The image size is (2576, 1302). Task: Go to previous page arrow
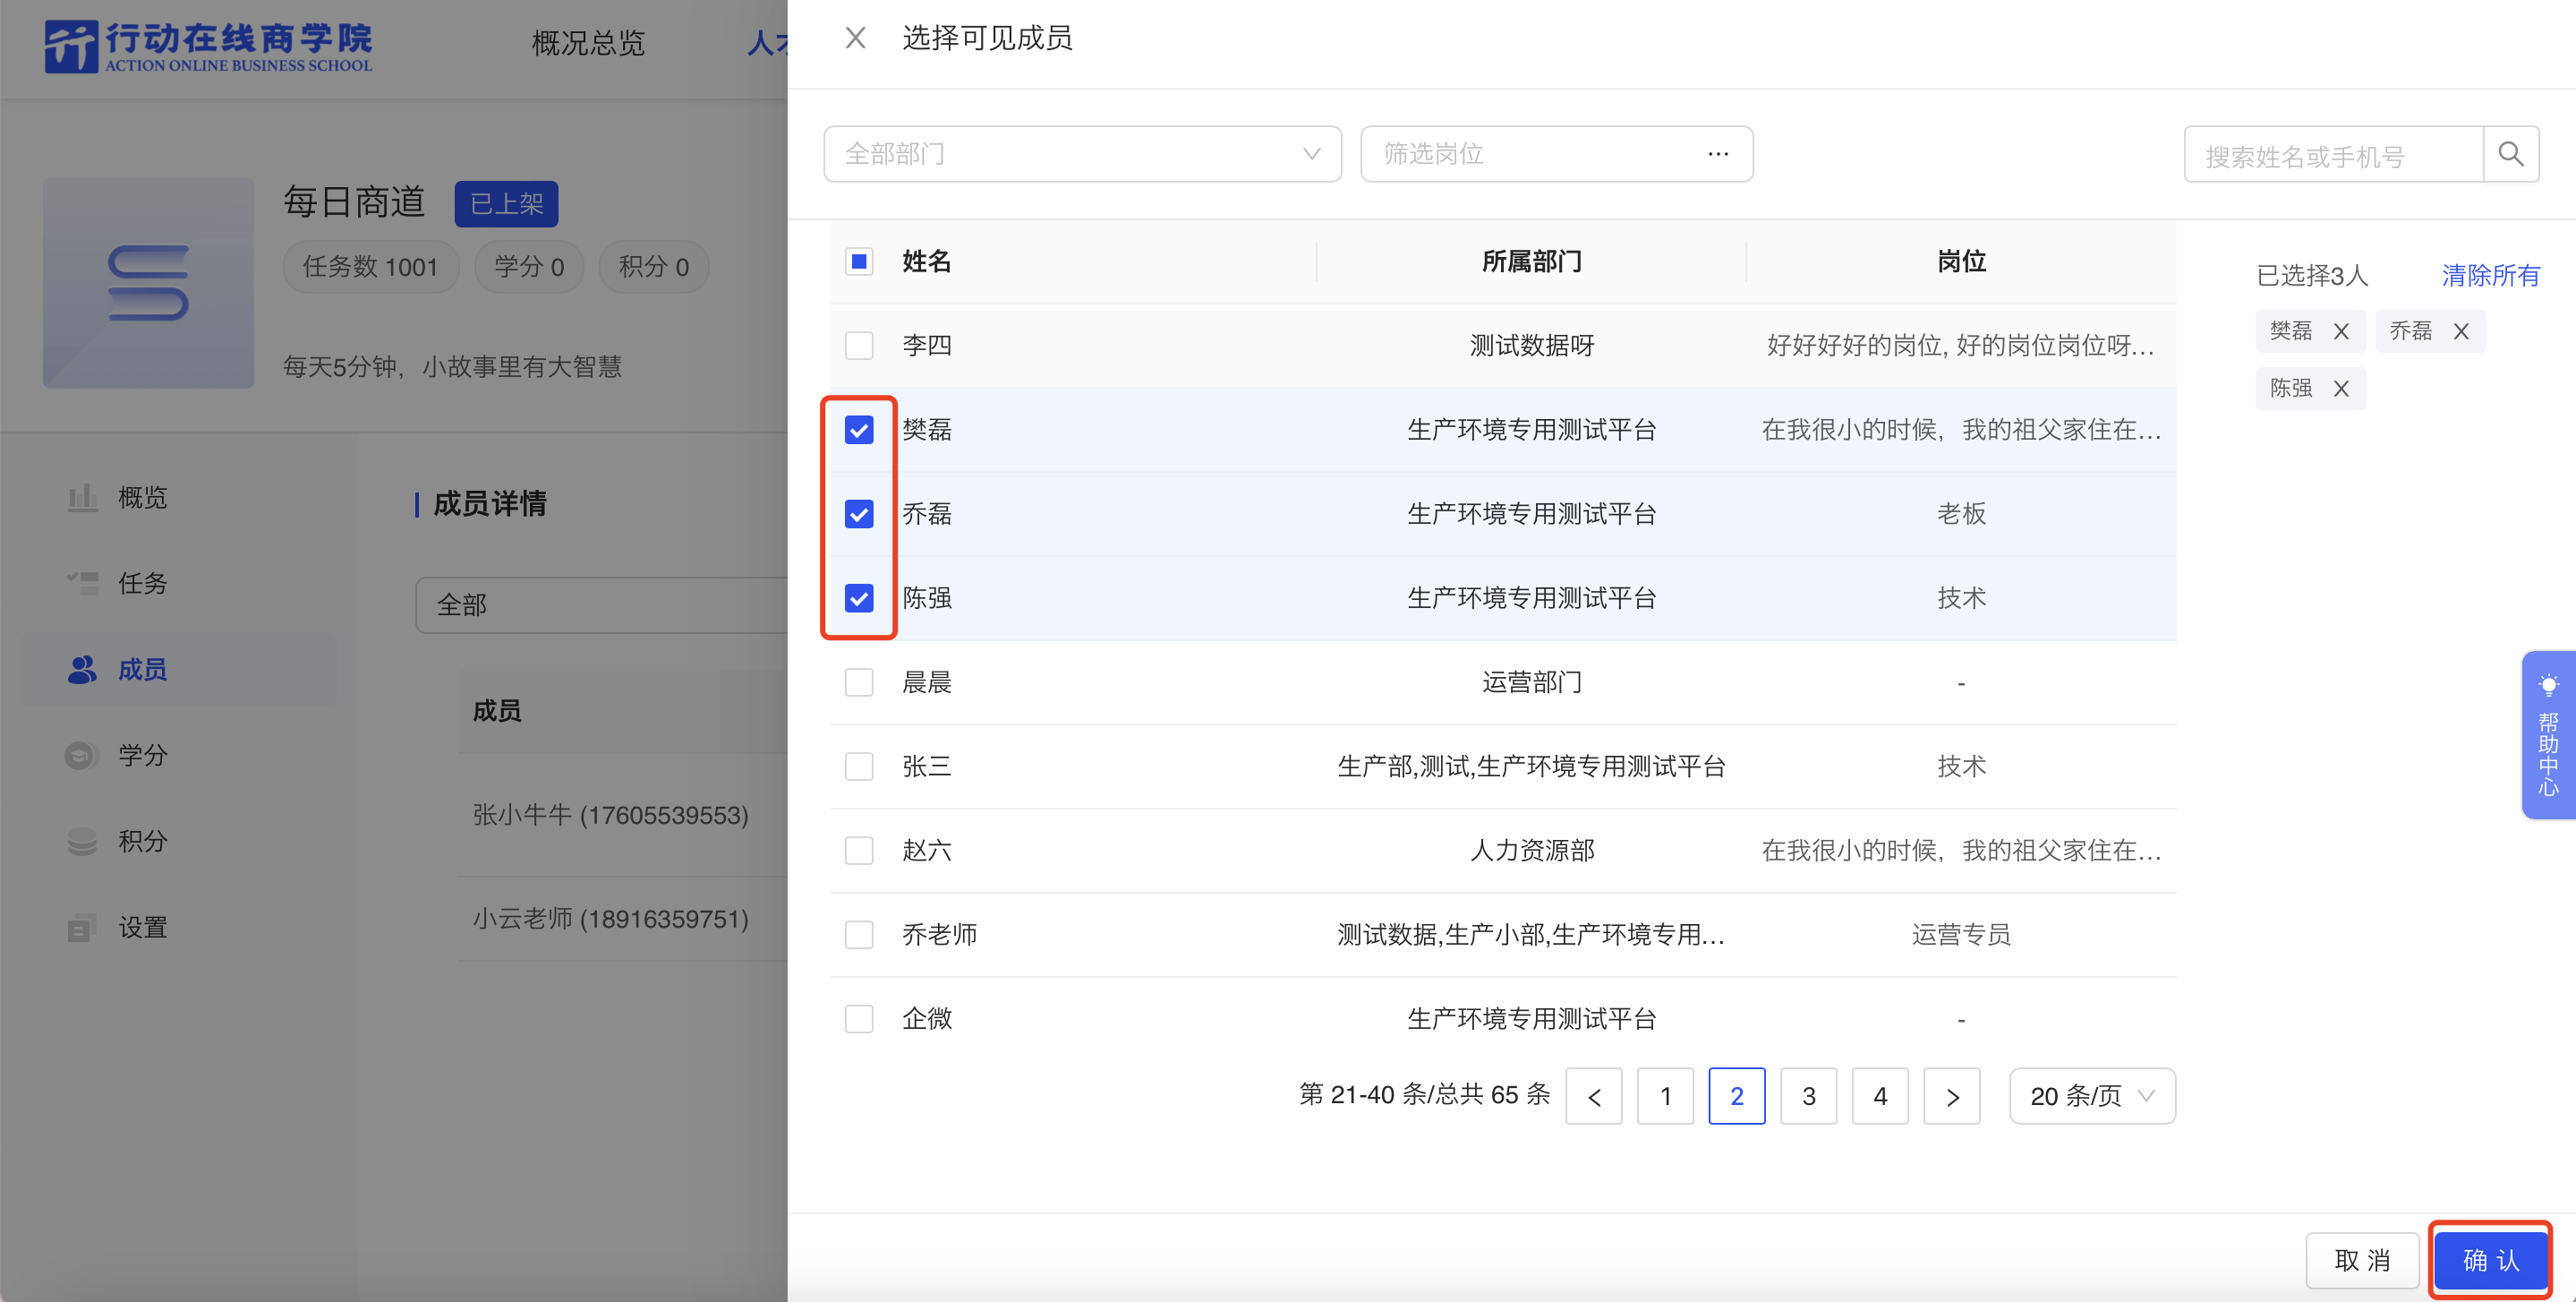coord(1593,1096)
